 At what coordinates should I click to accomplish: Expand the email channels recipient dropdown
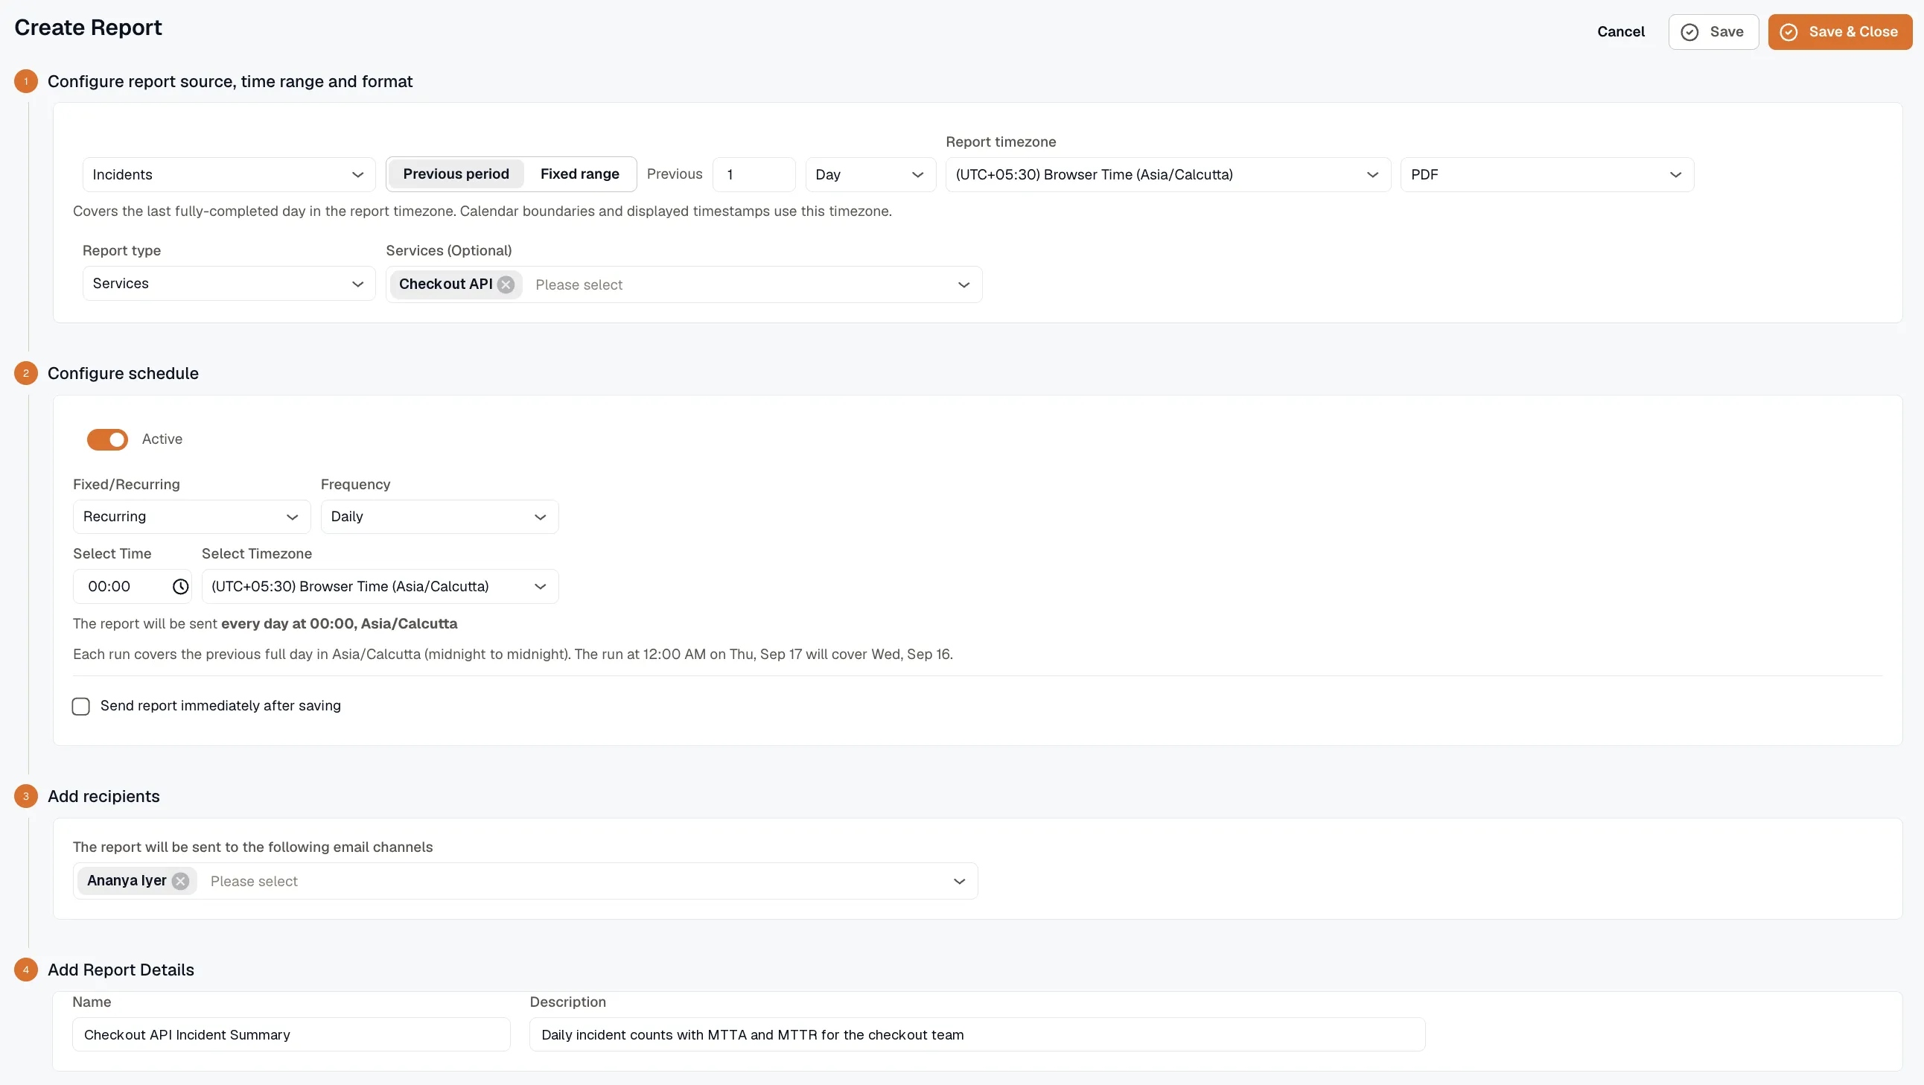(x=959, y=882)
